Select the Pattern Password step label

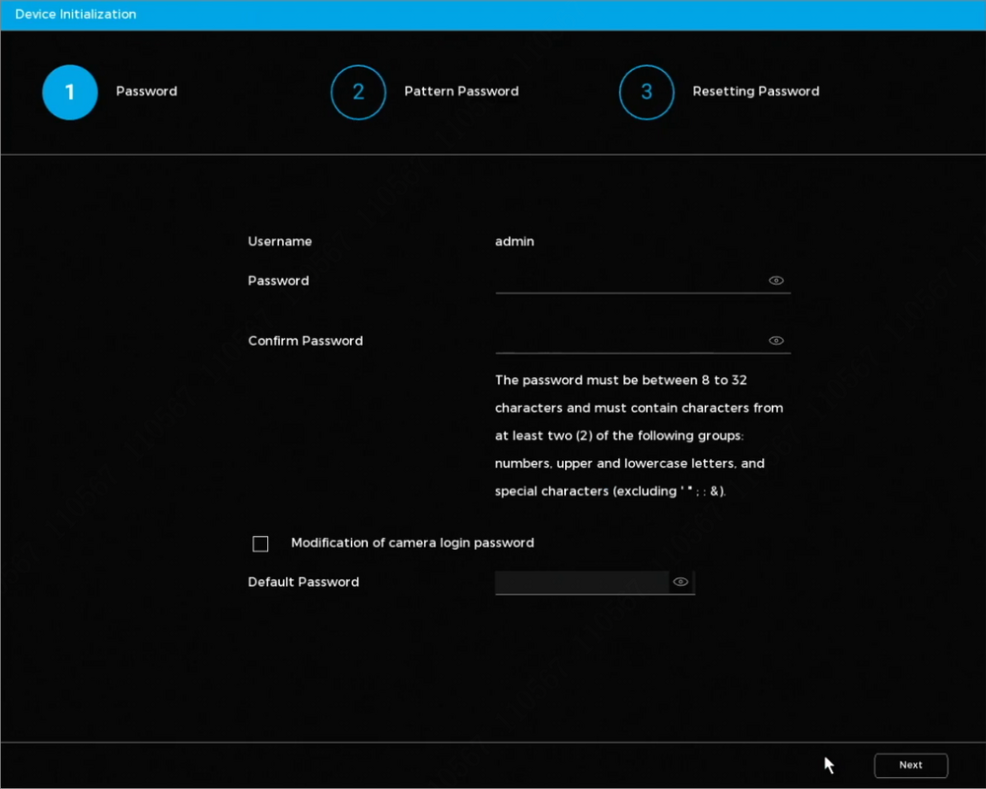point(461,92)
